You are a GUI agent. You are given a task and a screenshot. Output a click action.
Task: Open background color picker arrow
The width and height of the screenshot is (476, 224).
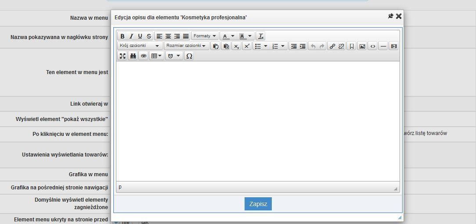point(250,36)
